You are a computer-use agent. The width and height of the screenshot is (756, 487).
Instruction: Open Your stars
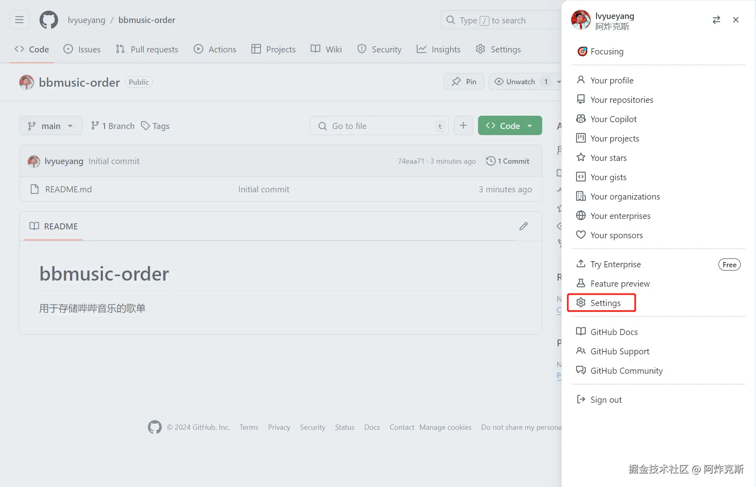tap(658, 158)
